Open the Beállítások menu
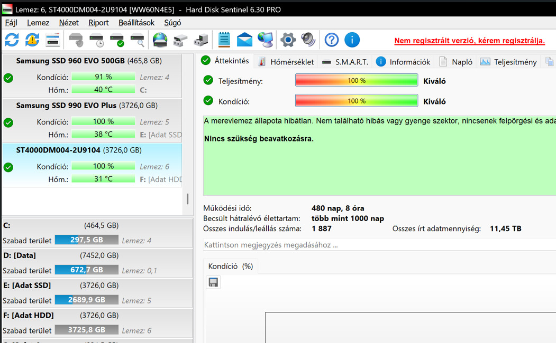Viewport: 556px width, 343px height. (x=136, y=23)
